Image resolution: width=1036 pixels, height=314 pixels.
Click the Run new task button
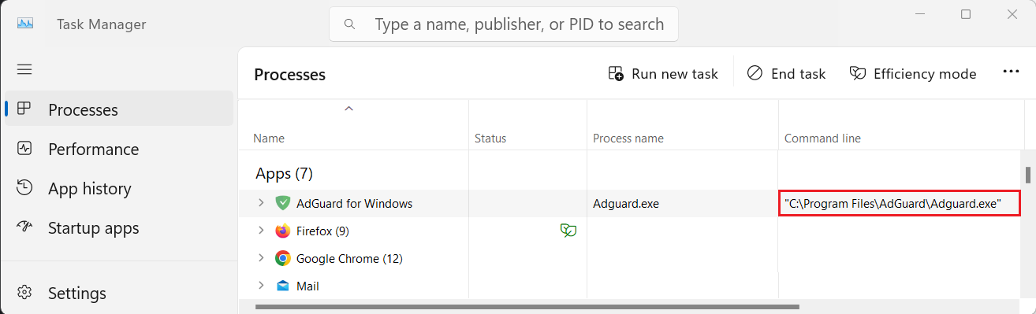click(663, 74)
